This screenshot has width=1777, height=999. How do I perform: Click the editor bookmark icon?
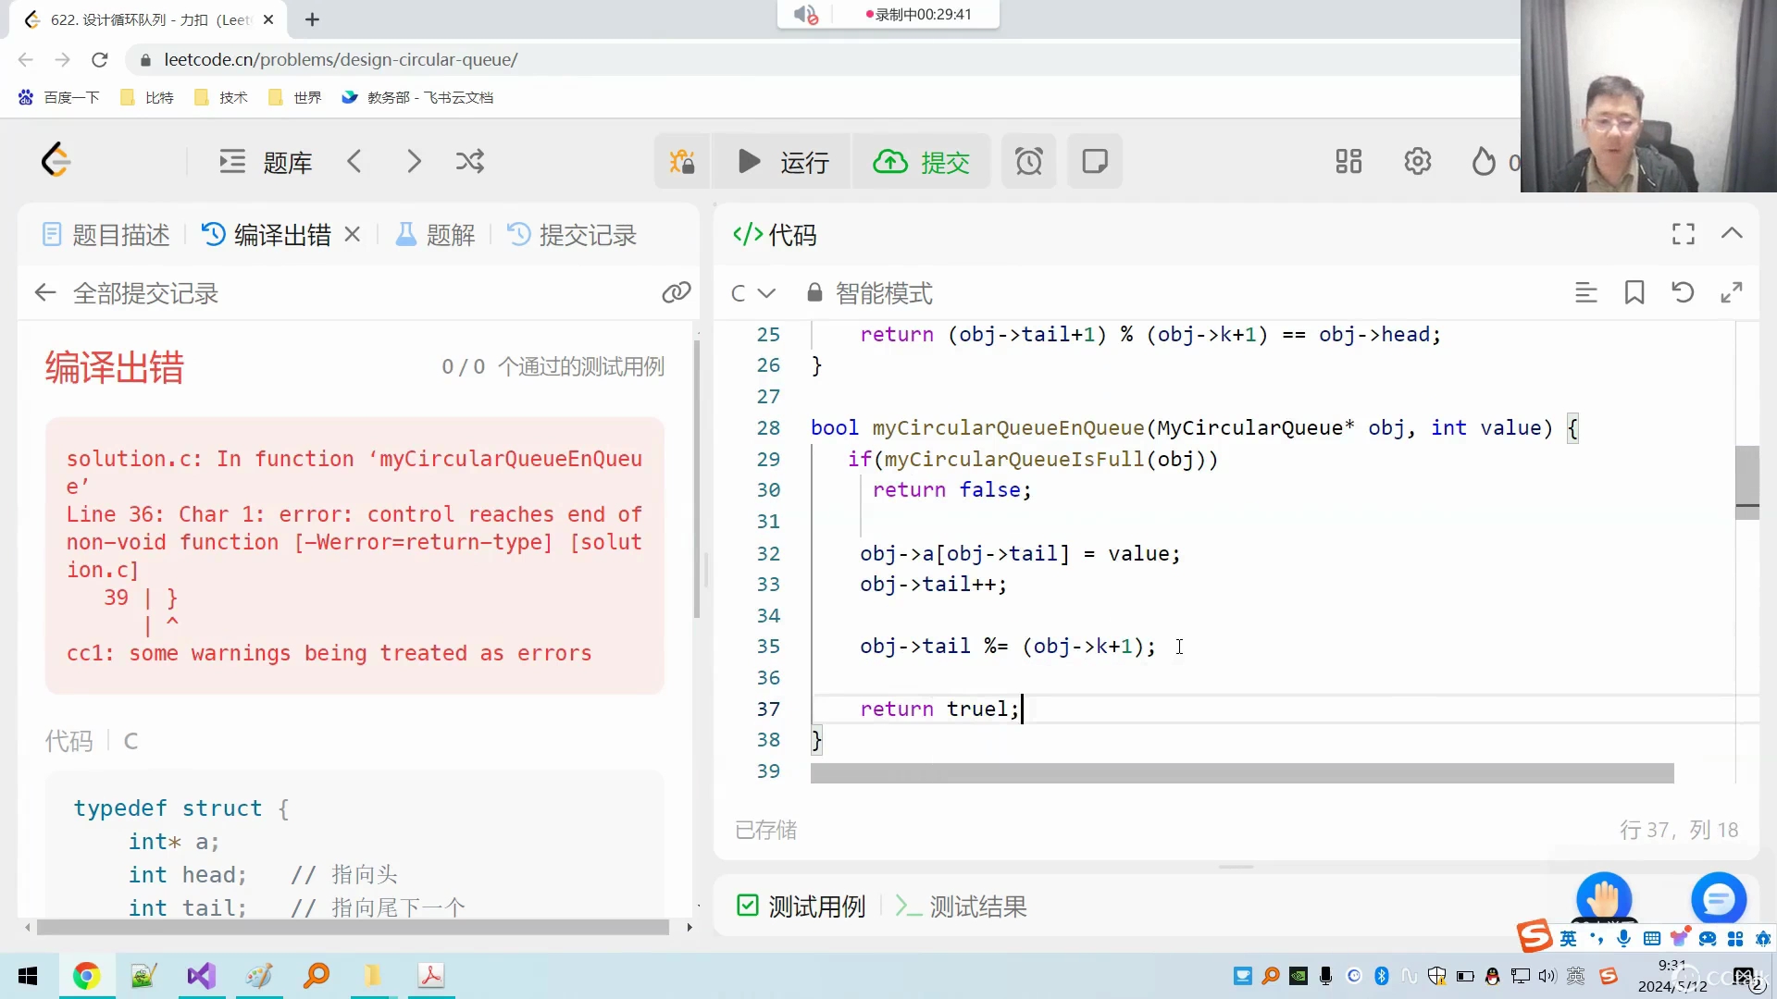coord(1634,293)
